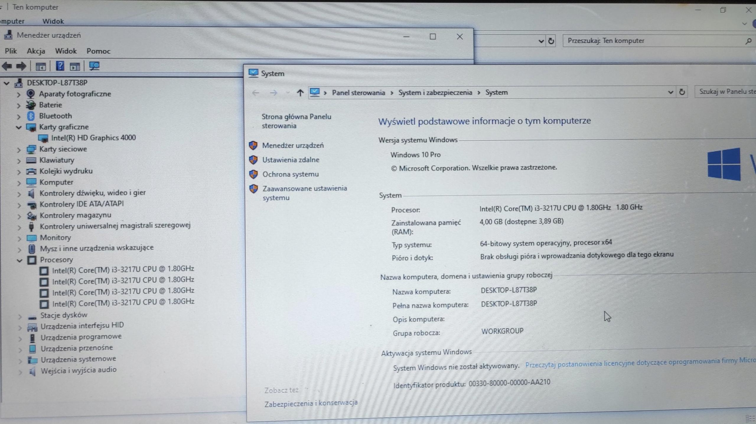Click the refresh button in System window address bar
Screen dimensions: 756x424
point(682,92)
